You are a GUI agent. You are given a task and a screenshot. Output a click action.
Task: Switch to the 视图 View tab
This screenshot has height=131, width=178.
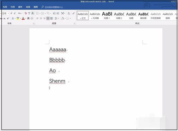(x=36, y=7)
